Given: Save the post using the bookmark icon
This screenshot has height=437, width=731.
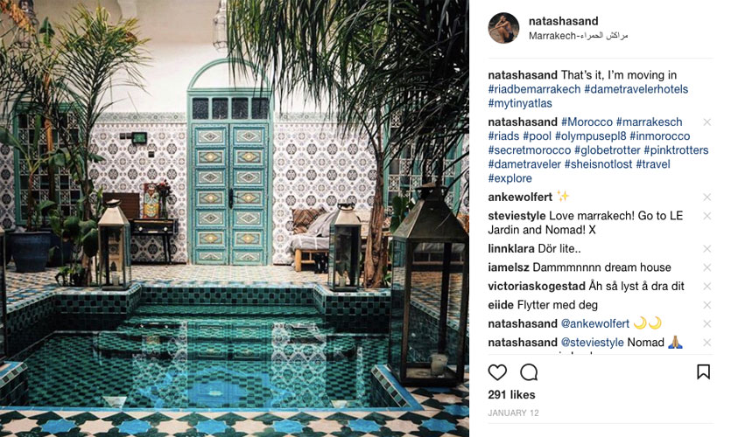Looking at the screenshot, I should [704, 371].
